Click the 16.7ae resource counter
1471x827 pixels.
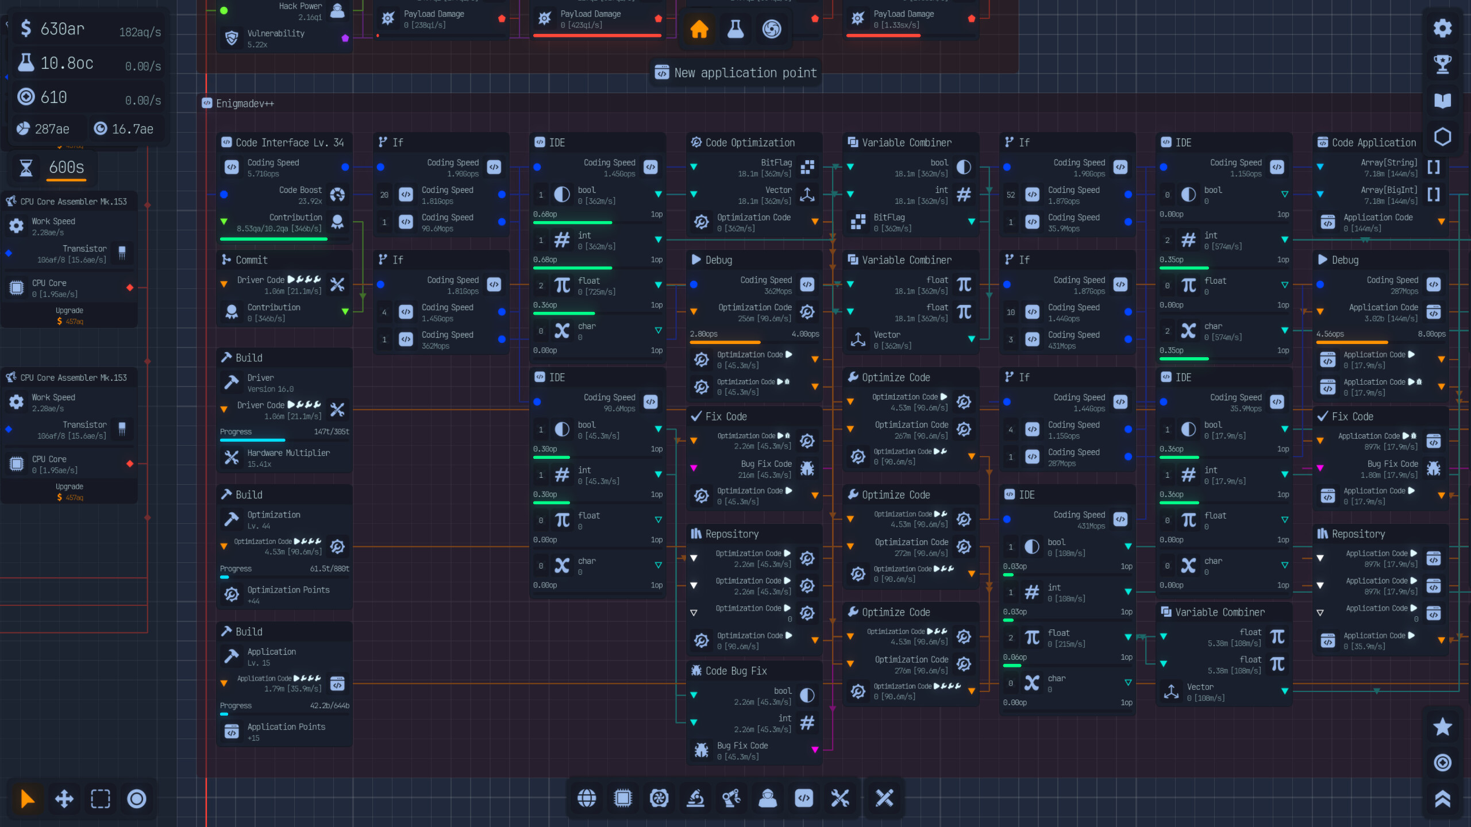pos(128,129)
